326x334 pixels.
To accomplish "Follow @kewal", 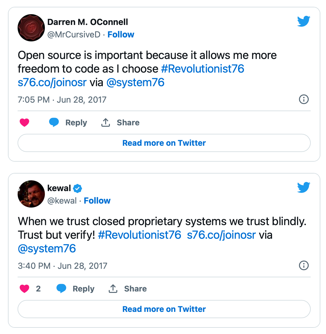I will [x=97, y=201].
